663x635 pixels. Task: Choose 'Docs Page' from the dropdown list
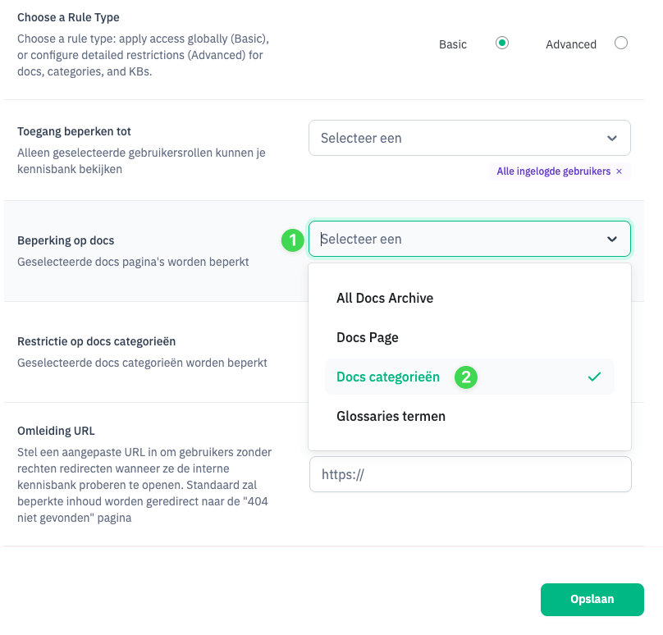tap(368, 337)
